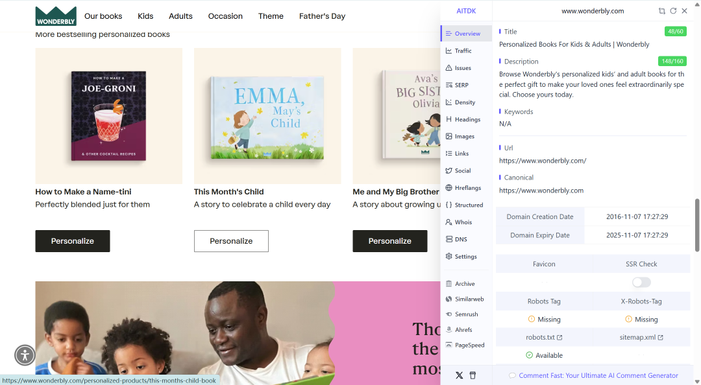The width and height of the screenshot is (701, 385).
Task: Click the crop/screenshot icon in AITDK header
Action: [x=661, y=11]
